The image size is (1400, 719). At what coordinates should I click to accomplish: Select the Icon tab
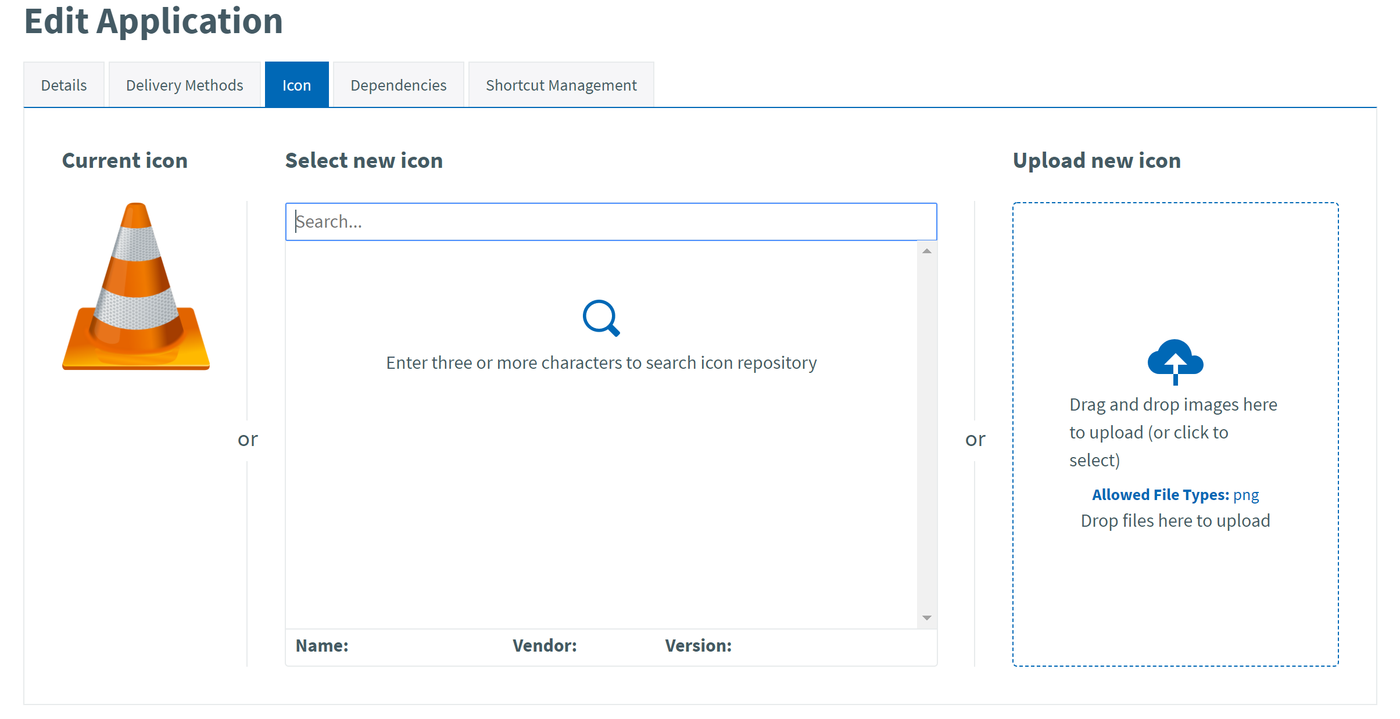pos(296,85)
